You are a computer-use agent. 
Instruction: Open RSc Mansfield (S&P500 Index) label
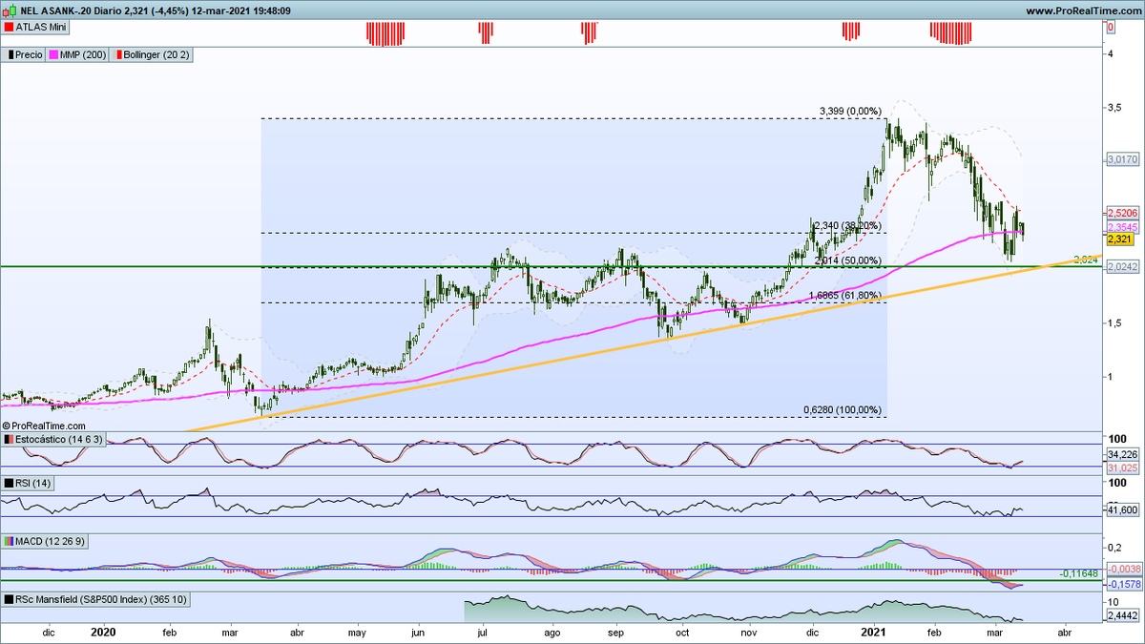pos(95,599)
